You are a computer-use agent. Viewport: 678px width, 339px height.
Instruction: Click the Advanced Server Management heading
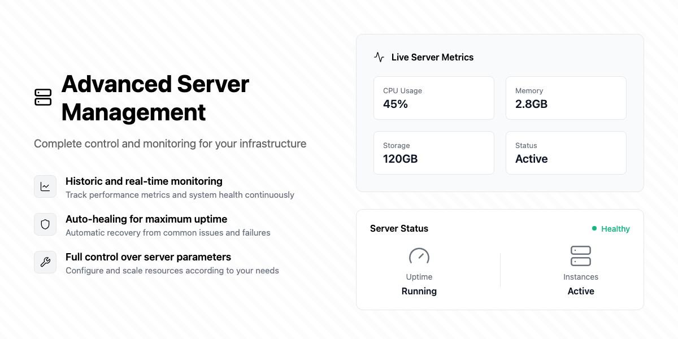coord(155,98)
